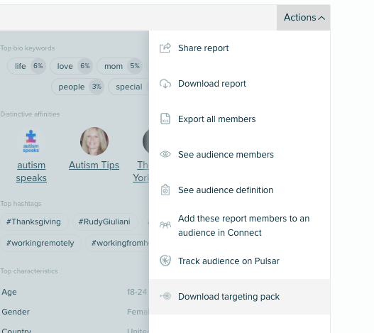374x333 pixels.
Task: Collapse the Actions dropdown menu
Action: [304, 18]
